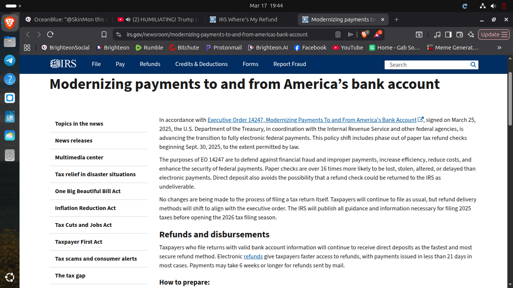Click the Brave Shields lion icon

coord(364,34)
